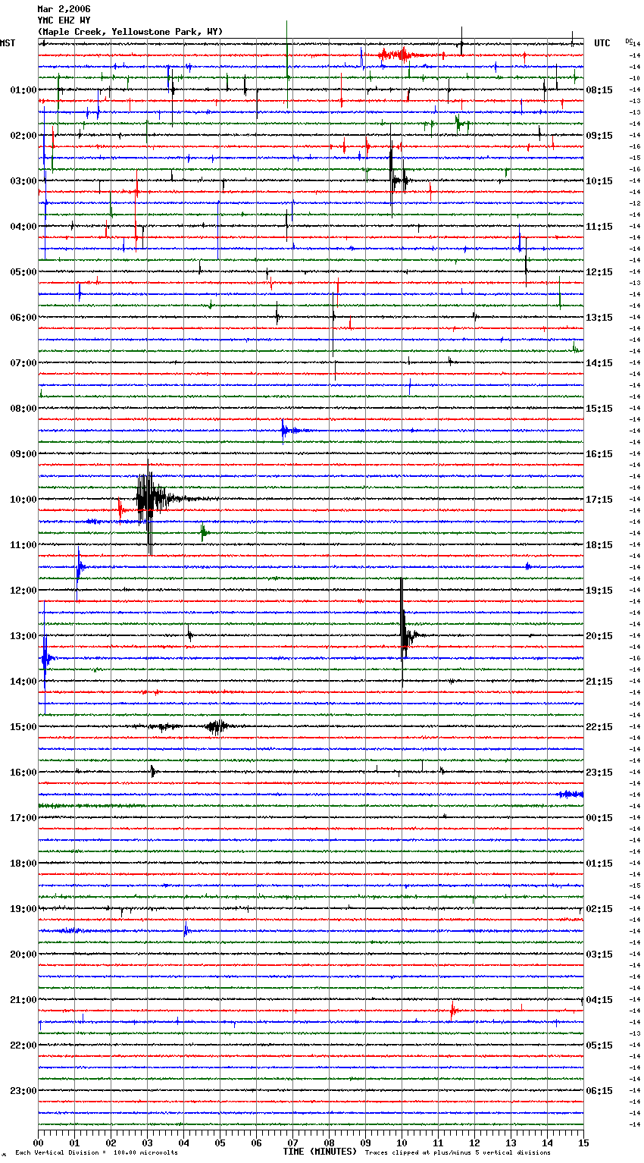
Task: Select the "06:00" MST hour label
Action: coord(23,318)
